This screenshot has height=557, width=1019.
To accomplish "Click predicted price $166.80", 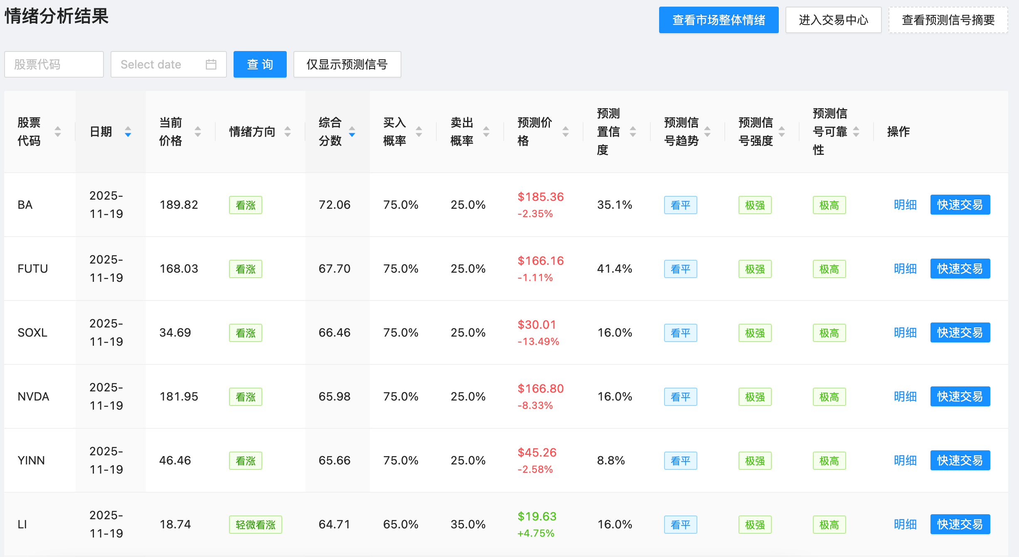I will [541, 388].
